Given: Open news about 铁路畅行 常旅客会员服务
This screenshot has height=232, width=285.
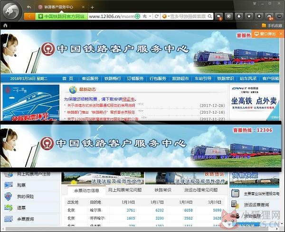Looking at the screenshot, I should point(101,112).
